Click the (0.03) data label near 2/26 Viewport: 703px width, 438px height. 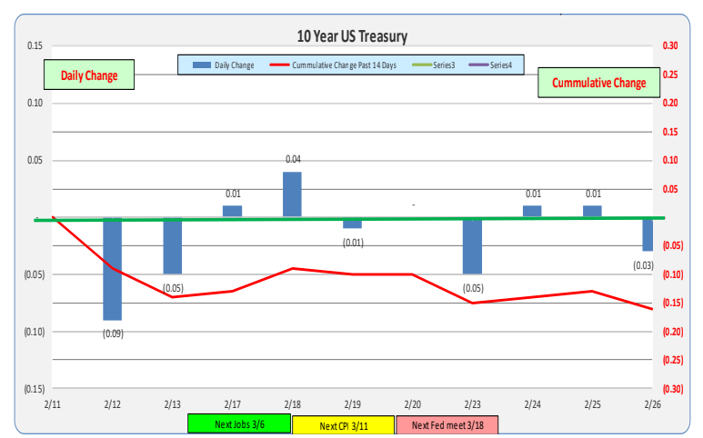pyautogui.click(x=644, y=264)
